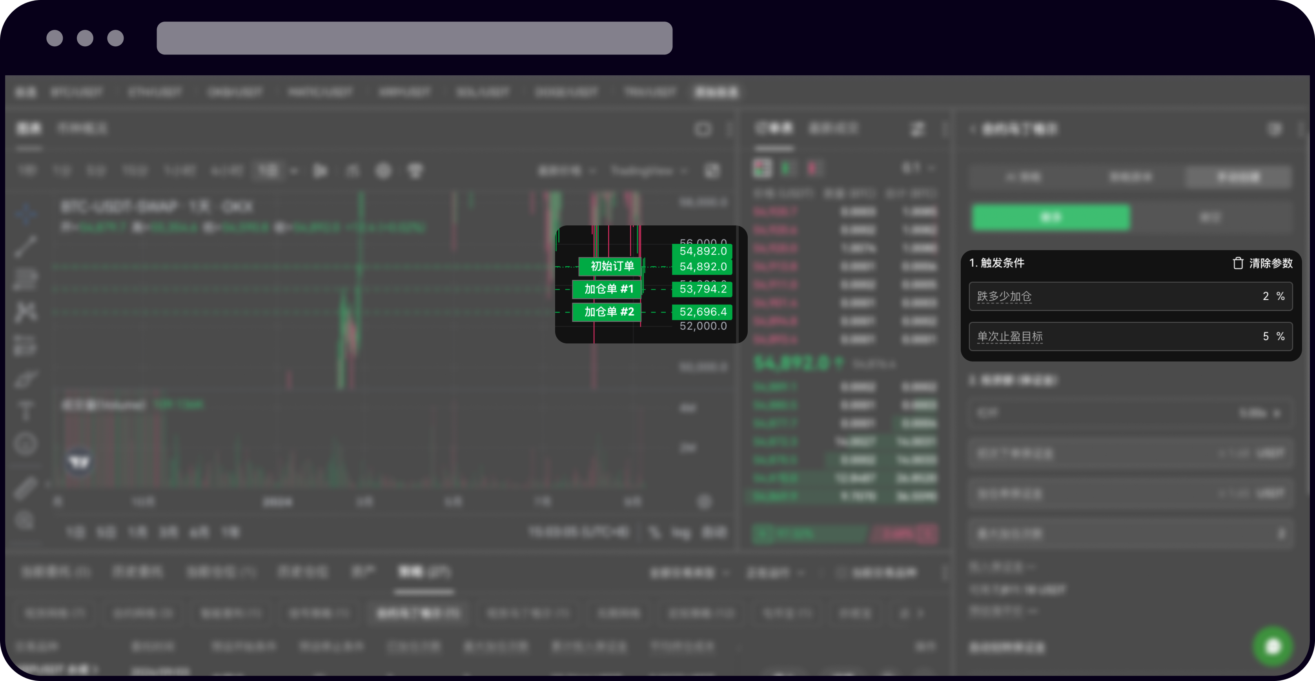Viewport: 1315px width, 681px height.
Task: Select the trend line drawing tool
Action: 25,246
